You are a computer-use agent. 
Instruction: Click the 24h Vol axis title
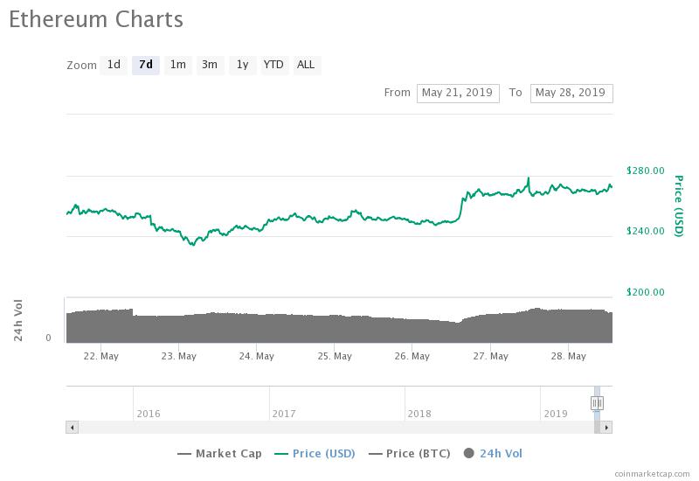coord(17,320)
